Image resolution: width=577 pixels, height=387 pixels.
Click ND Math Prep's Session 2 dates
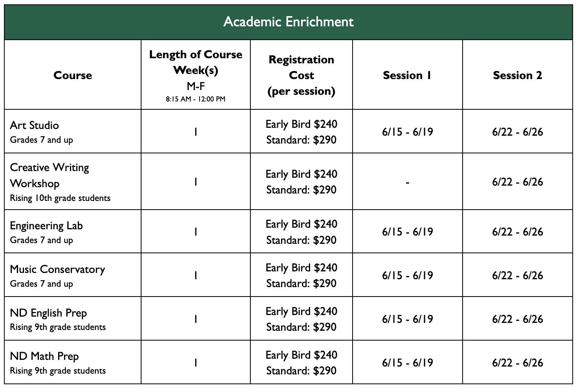click(x=517, y=363)
